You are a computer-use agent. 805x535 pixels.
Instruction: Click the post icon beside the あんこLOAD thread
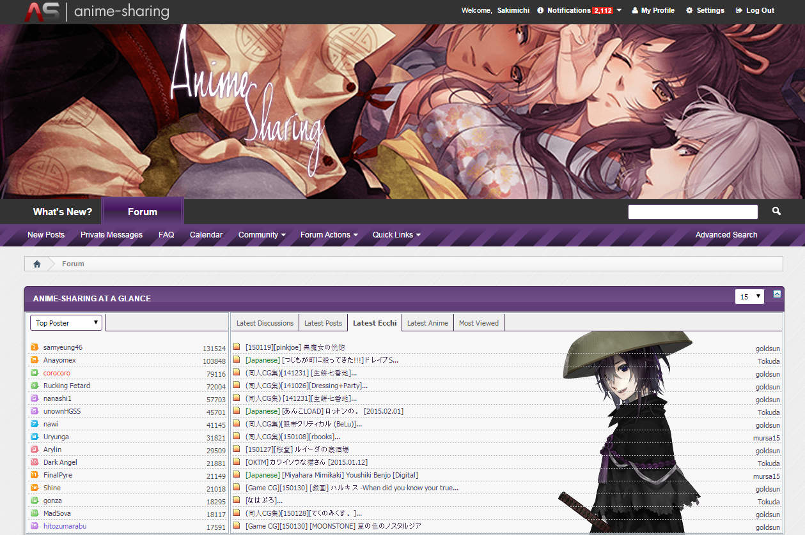237,411
